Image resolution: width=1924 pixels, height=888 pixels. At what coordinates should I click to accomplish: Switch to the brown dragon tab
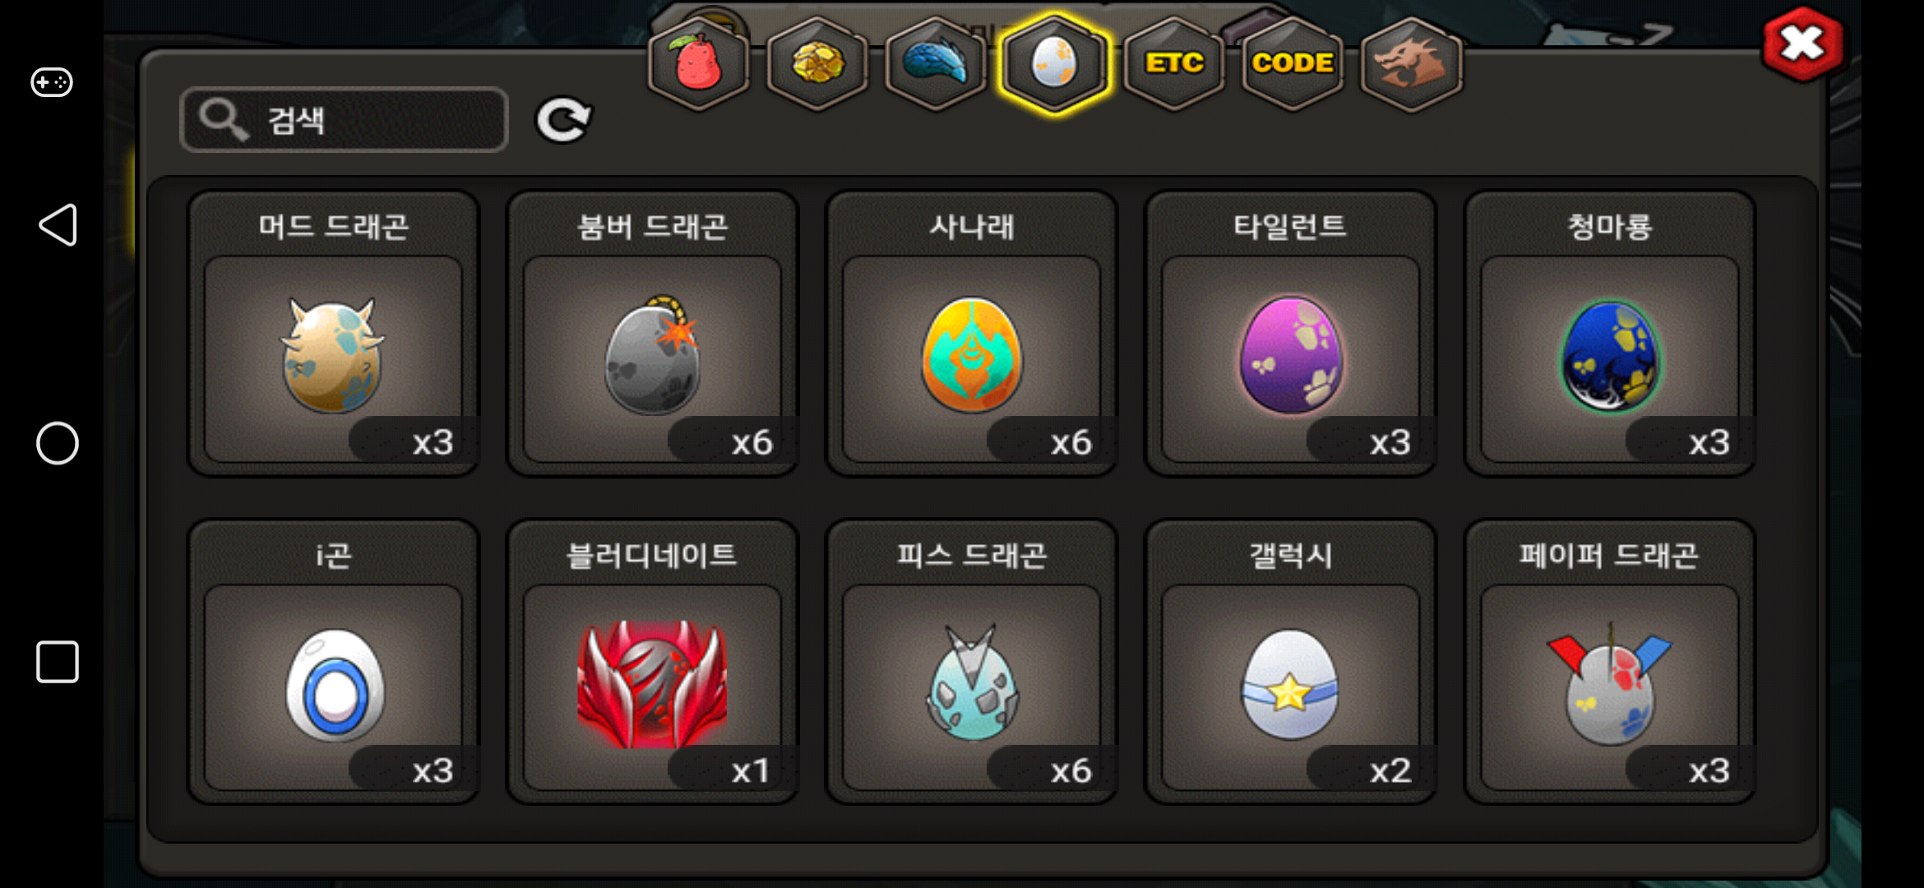[1411, 63]
